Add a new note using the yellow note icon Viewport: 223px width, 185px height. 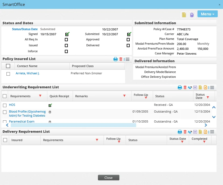(x=200, y=88)
